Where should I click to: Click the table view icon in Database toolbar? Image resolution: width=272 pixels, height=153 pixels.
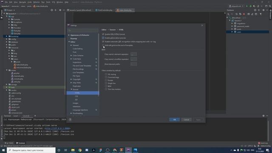(248, 14)
